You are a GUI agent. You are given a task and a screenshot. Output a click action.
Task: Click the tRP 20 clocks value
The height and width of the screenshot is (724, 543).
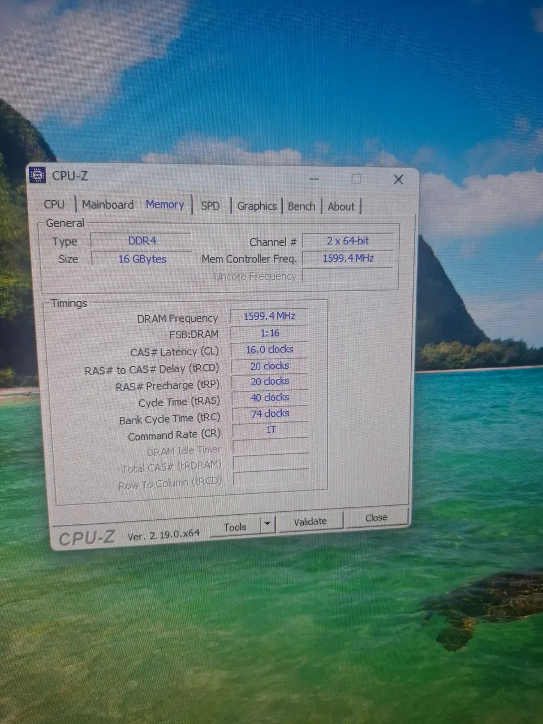point(270,381)
